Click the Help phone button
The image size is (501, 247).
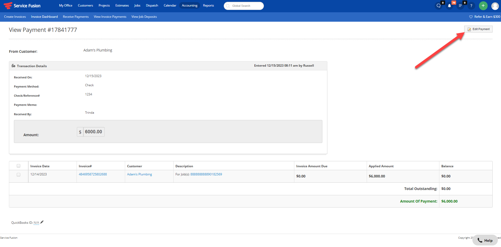[485, 240]
